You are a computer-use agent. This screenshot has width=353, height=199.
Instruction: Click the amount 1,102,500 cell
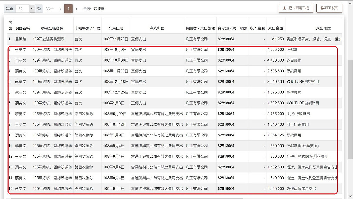[276, 167]
